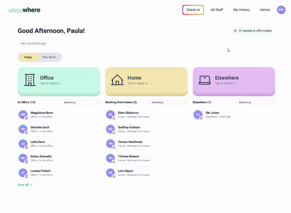Screen dimensions: 291x213
Task: Expand the Marketing dropdown under Elsewhere
Action: pyautogui.click(x=256, y=102)
